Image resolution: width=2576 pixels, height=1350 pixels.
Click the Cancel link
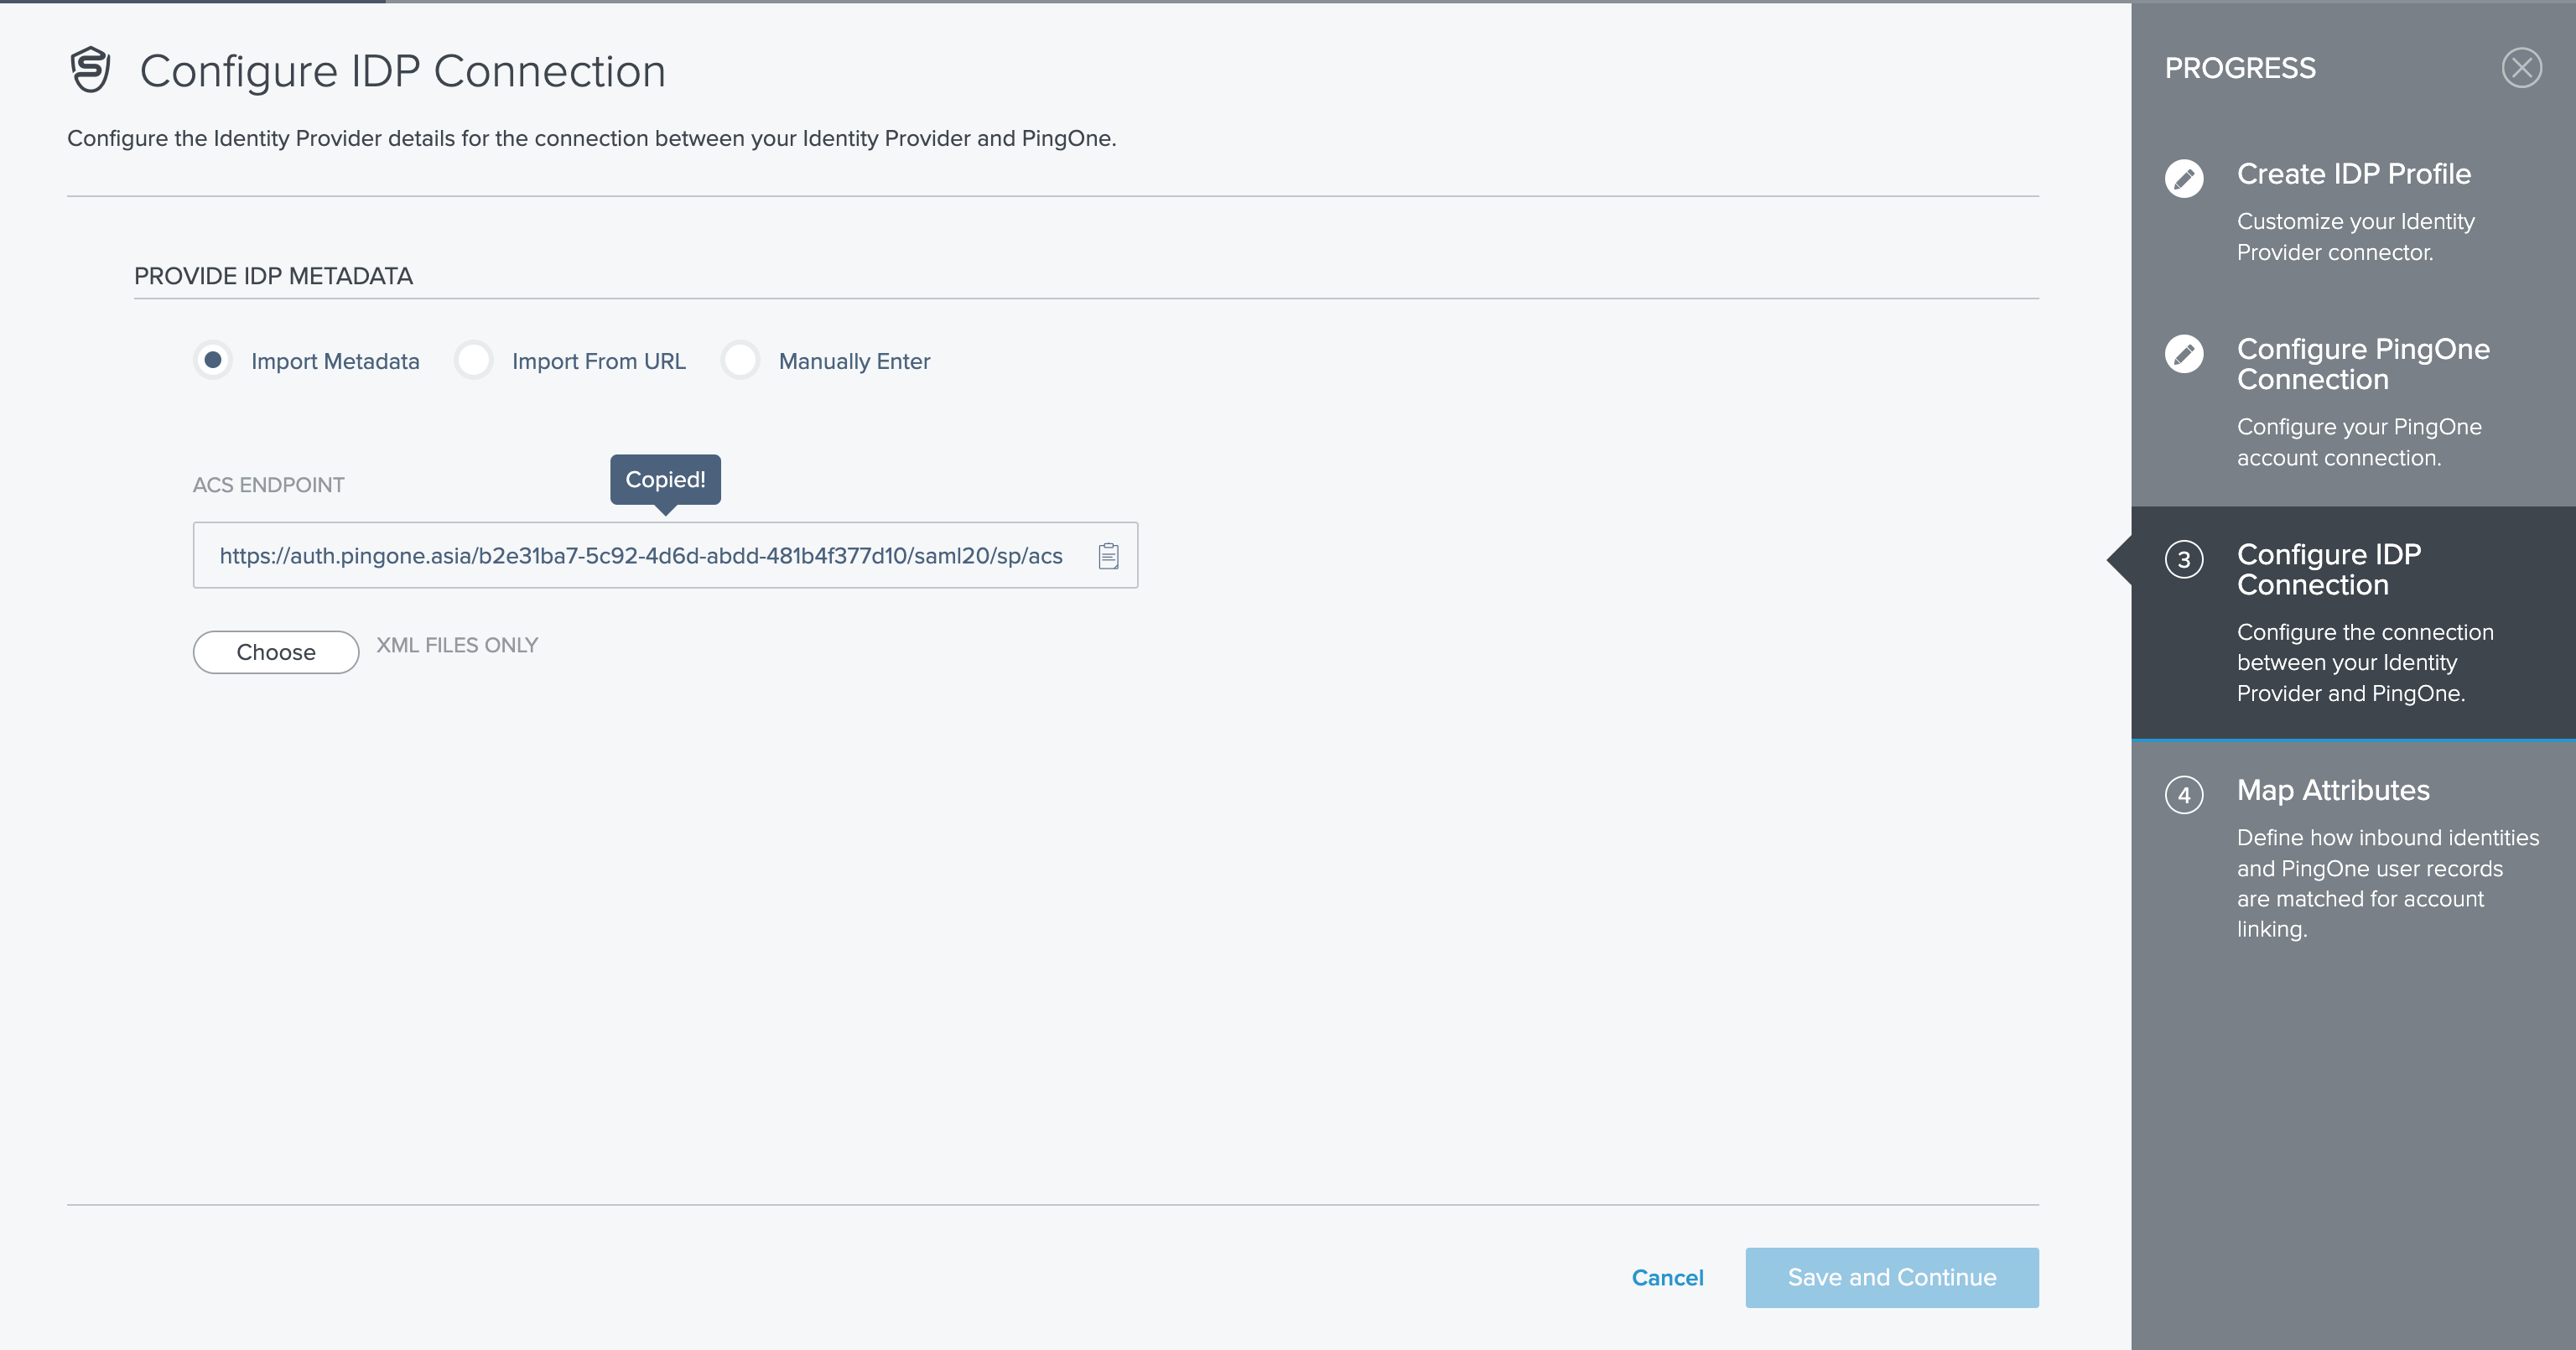click(1667, 1277)
